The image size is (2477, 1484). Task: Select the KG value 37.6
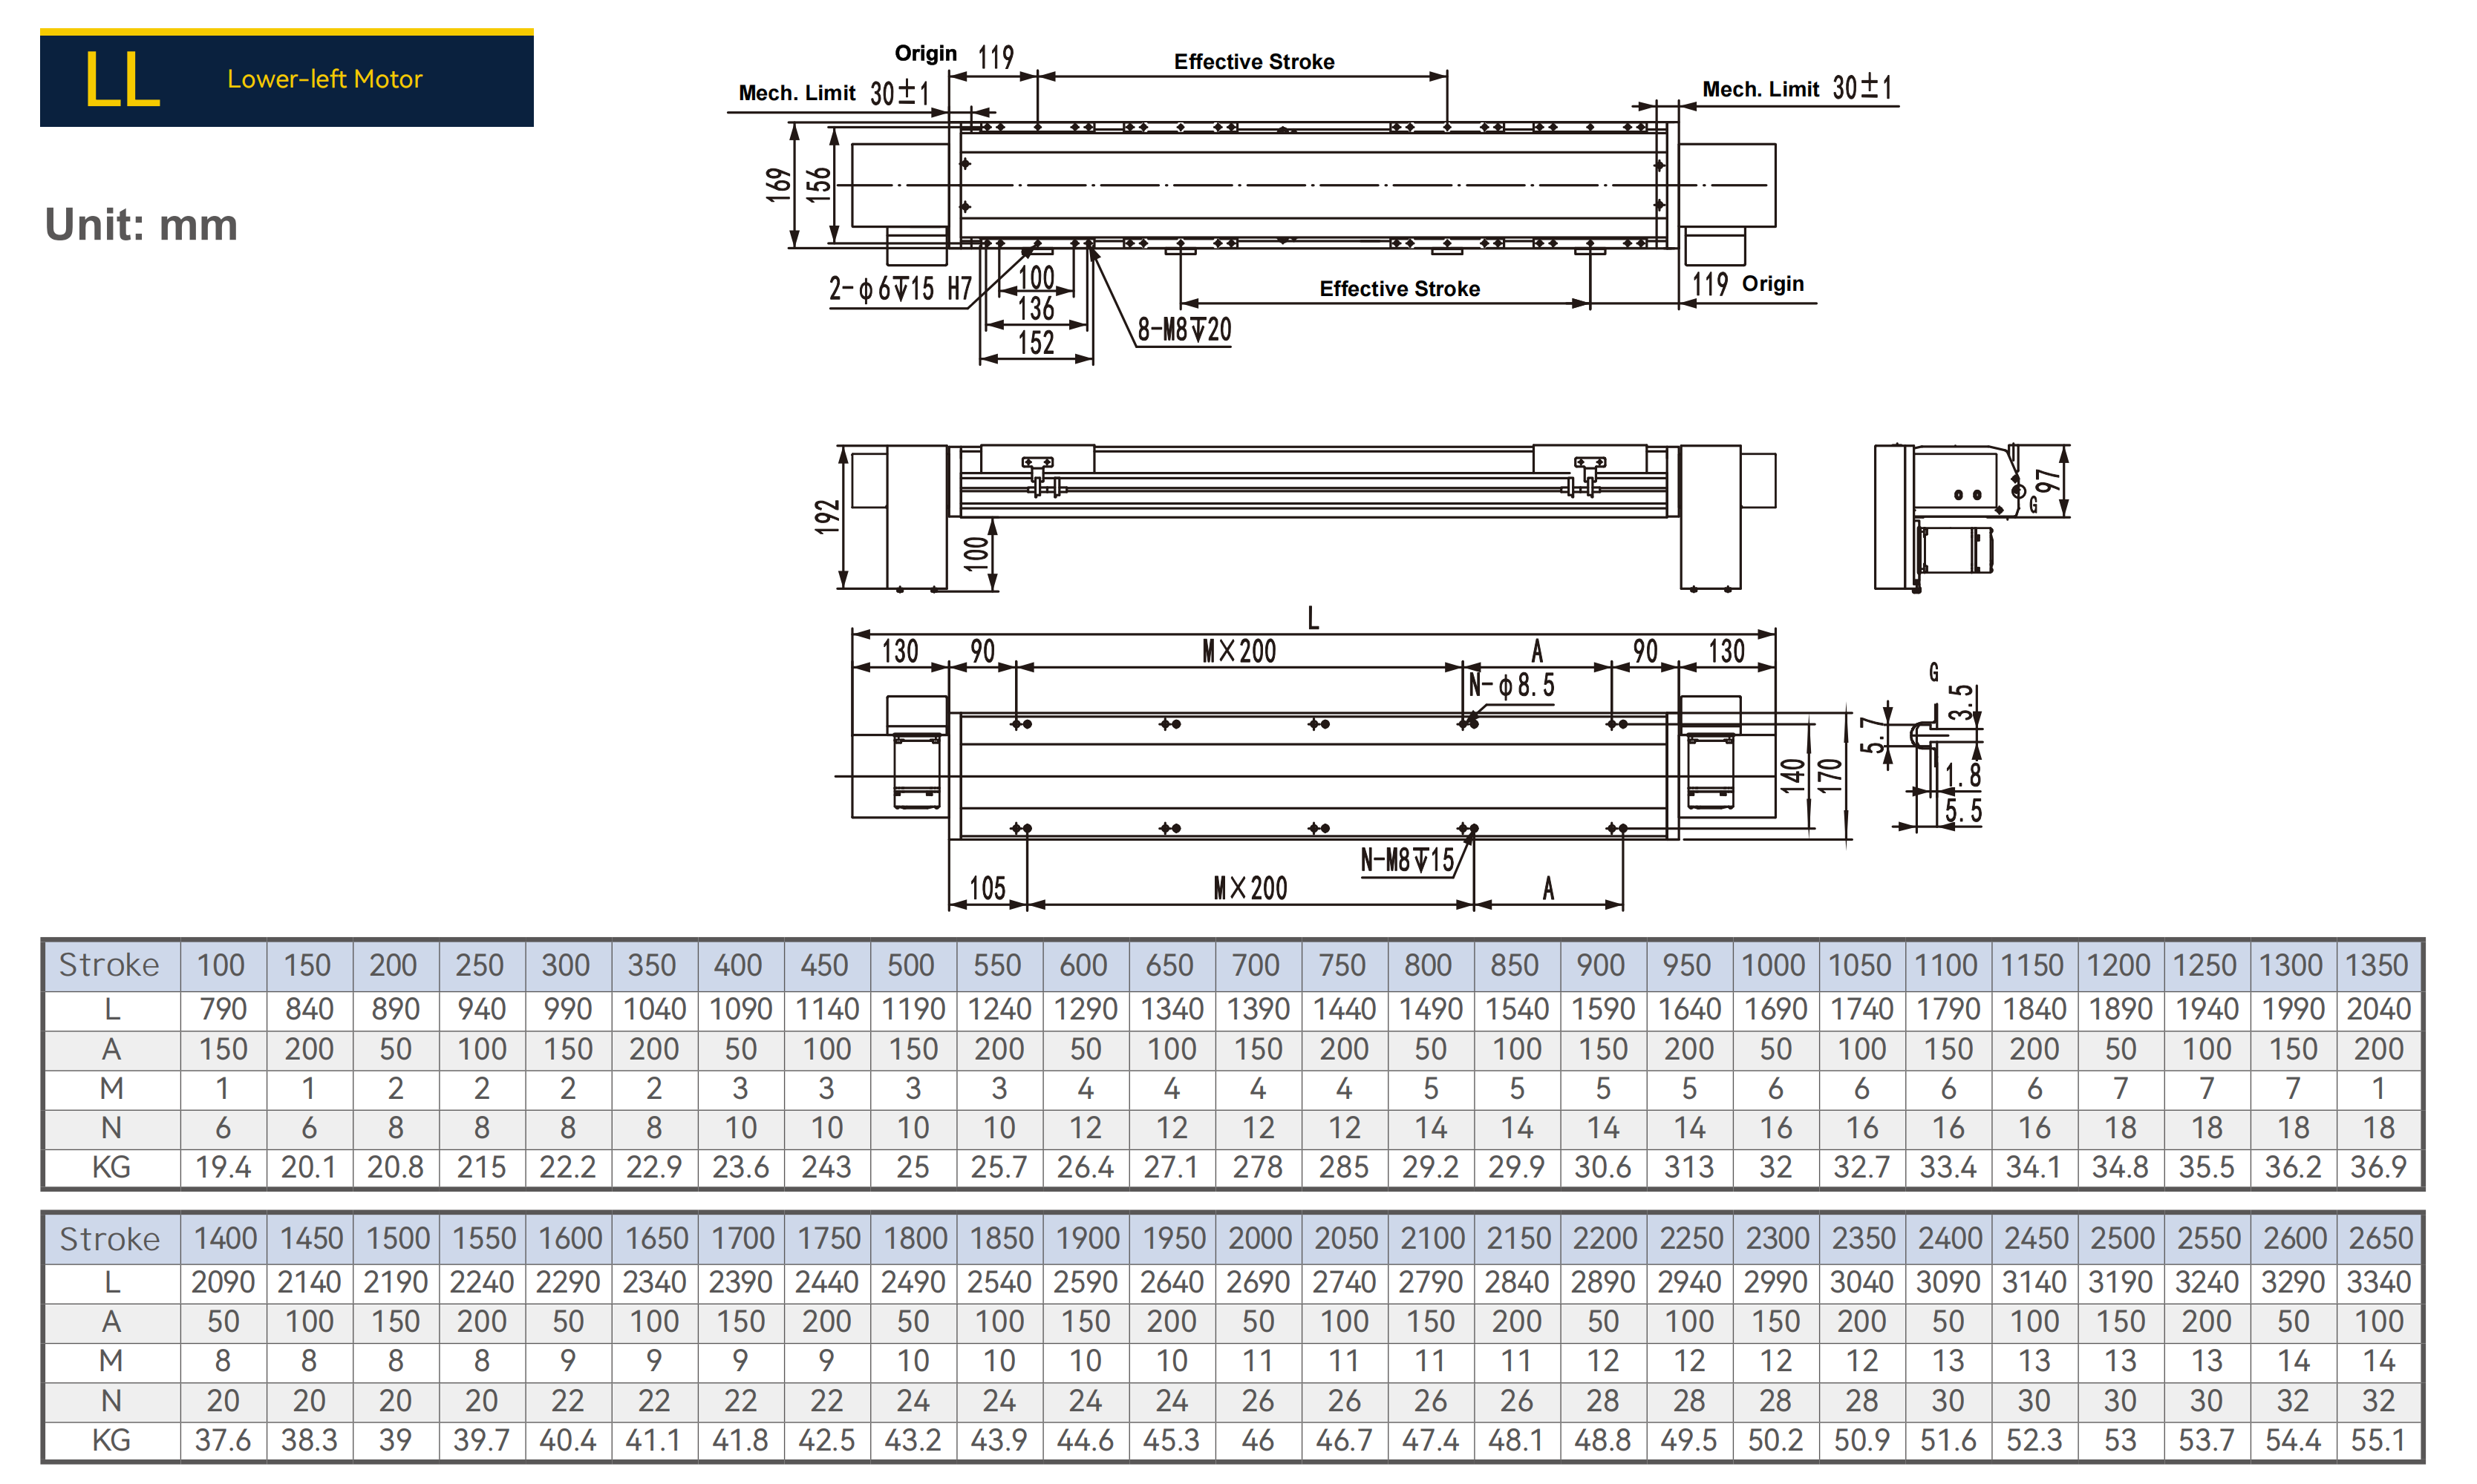223,1440
